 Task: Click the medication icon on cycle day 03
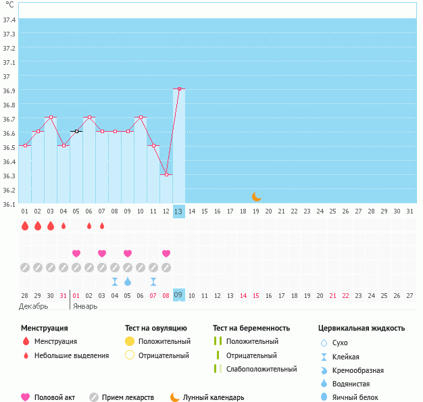pyautogui.click(x=51, y=268)
